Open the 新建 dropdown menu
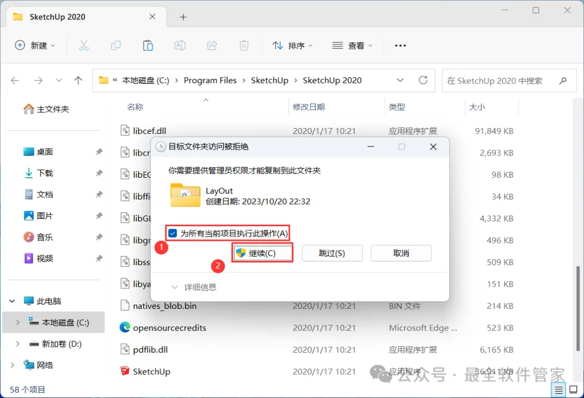584x398 pixels. pos(35,45)
